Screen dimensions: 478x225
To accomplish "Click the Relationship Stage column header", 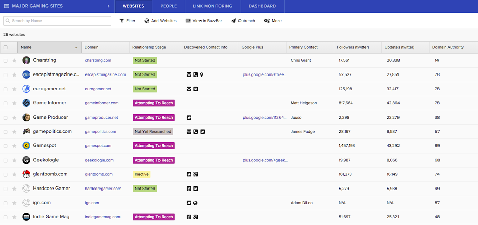I will [155, 47].
